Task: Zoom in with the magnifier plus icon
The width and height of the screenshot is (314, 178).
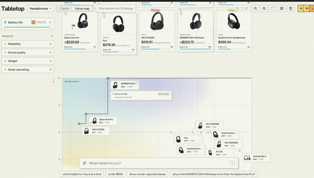Action: point(264,9)
